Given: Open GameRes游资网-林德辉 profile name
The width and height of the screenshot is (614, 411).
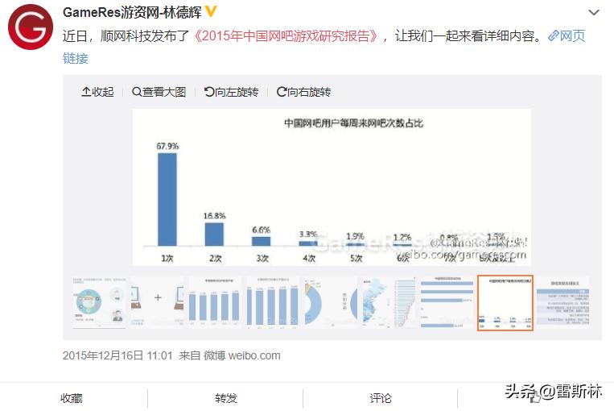Looking at the screenshot, I should click(132, 13).
